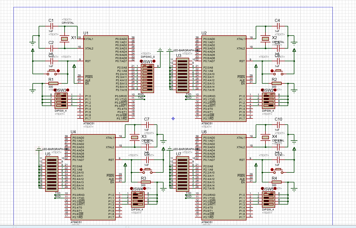Select LED bargraph U3
The height and width of the screenshot is (228, 356).
click(x=182, y=75)
